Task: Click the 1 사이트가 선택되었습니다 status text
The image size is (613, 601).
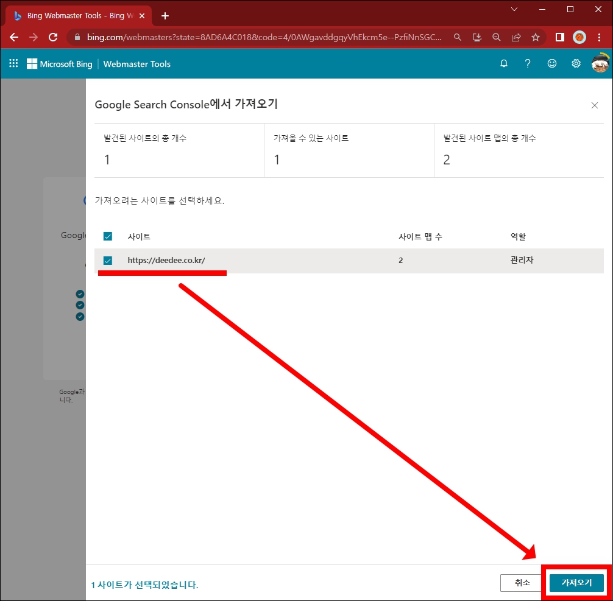Action: [x=144, y=585]
